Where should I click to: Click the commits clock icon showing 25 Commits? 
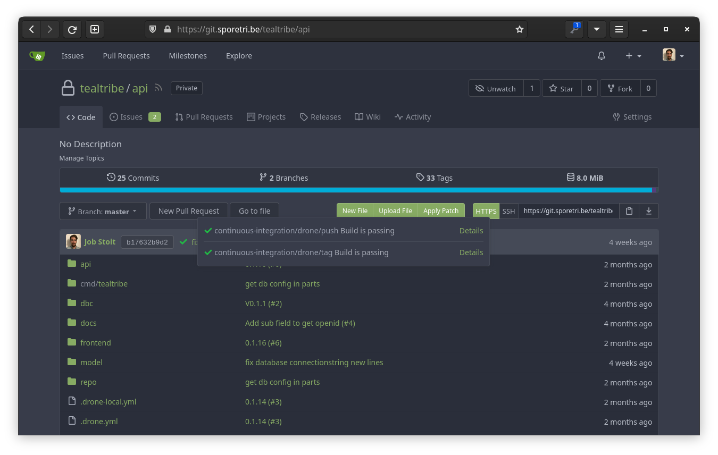coord(111,178)
